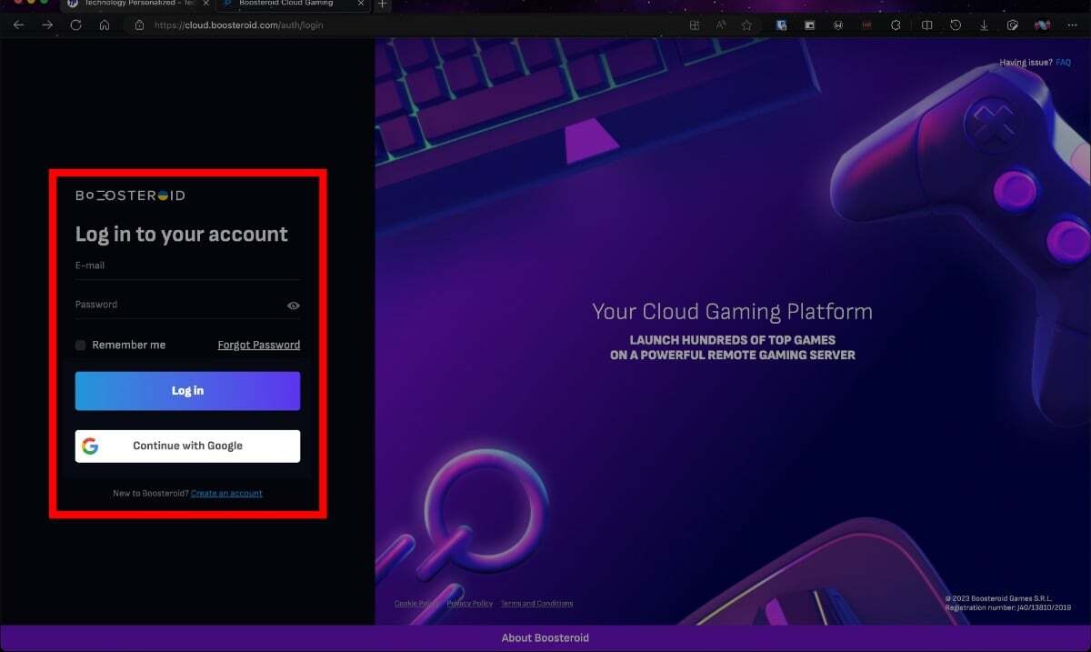Open the browser three-dot settings menu

click(x=1074, y=25)
